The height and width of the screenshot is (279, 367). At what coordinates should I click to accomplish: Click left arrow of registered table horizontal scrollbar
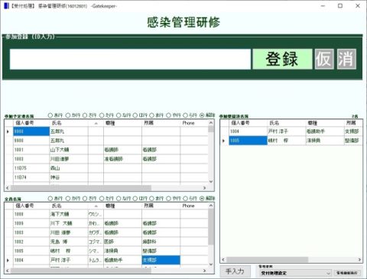pyautogui.click(x=223, y=260)
